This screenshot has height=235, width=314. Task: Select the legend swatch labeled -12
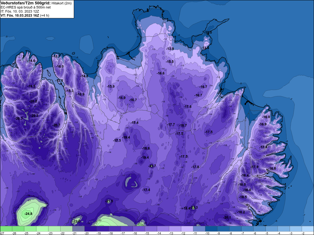pos(187,229)
